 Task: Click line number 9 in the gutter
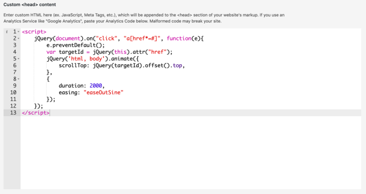14,85
